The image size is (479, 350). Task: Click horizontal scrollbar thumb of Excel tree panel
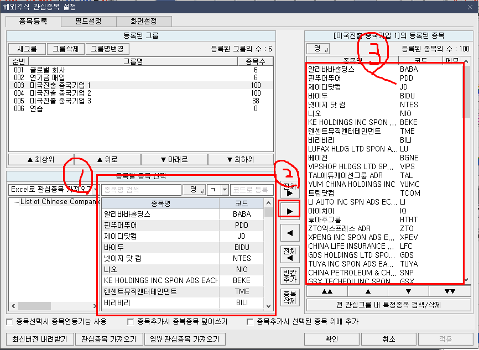click(x=34, y=306)
